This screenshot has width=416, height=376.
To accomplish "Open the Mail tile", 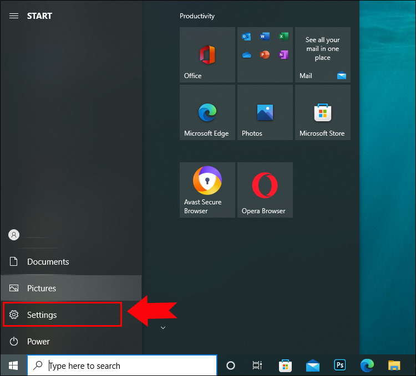I will [323, 55].
